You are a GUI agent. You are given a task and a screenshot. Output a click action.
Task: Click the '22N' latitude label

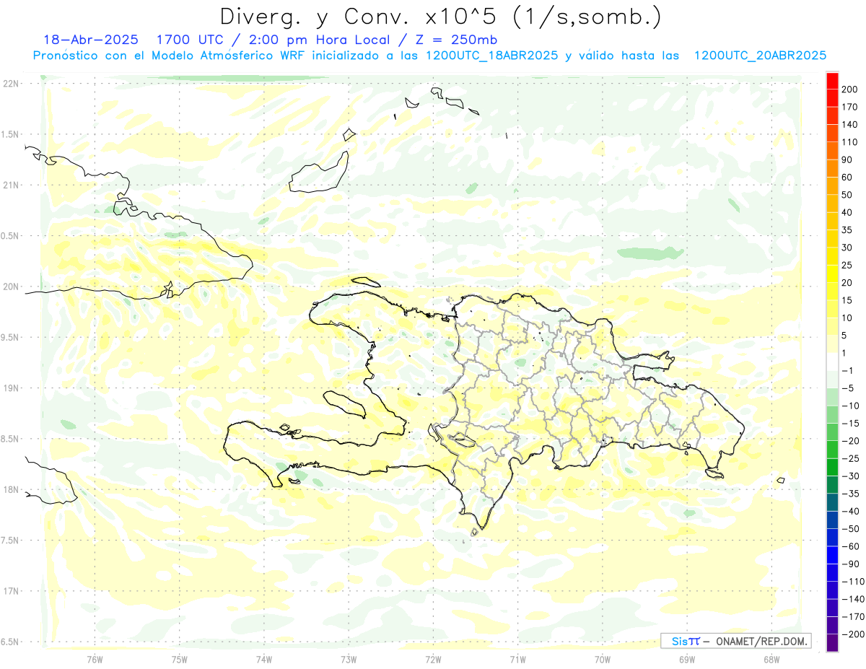point(11,83)
